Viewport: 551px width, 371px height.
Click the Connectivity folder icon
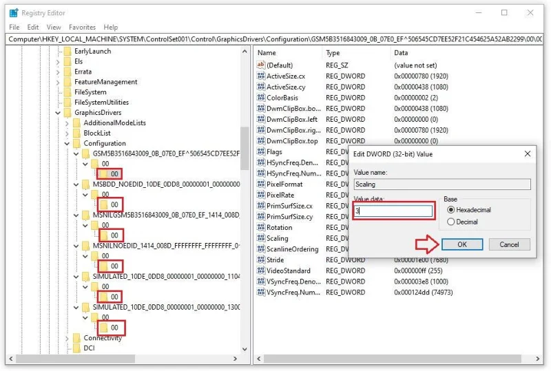(76, 338)
